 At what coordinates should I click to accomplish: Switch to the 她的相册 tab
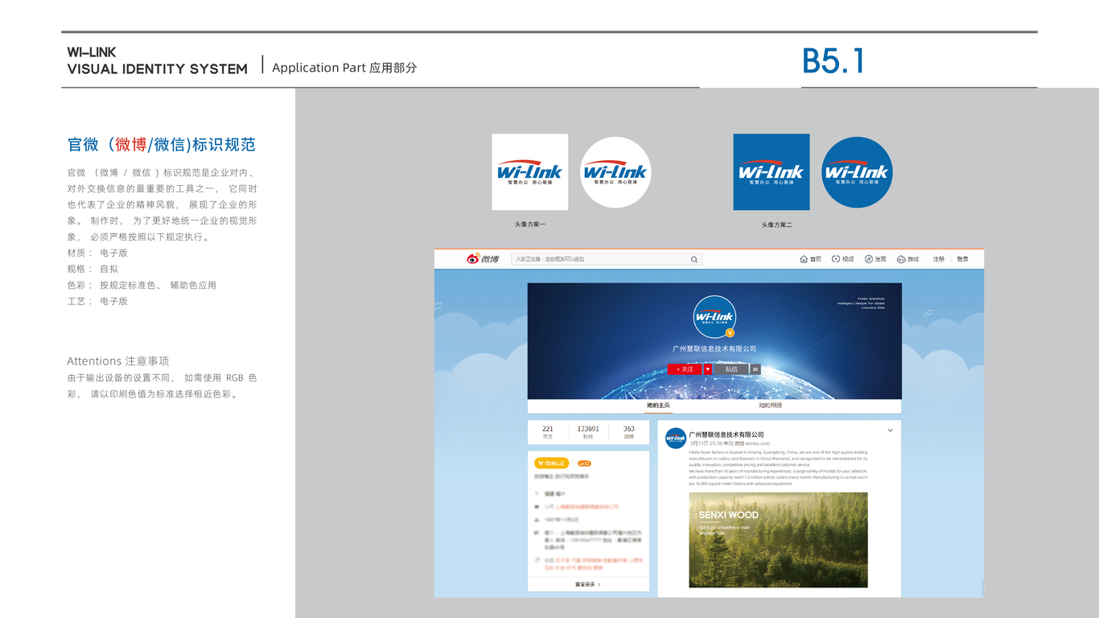tap(770, 406)
